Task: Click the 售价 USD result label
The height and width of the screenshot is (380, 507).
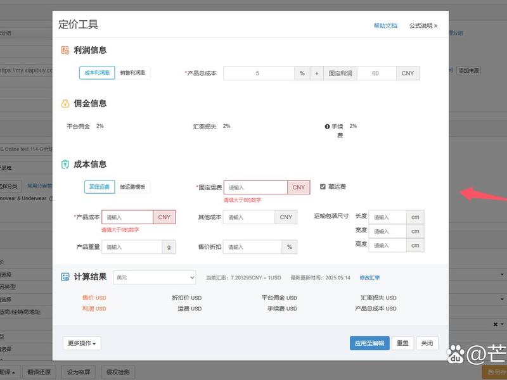Action: [94, 298]
